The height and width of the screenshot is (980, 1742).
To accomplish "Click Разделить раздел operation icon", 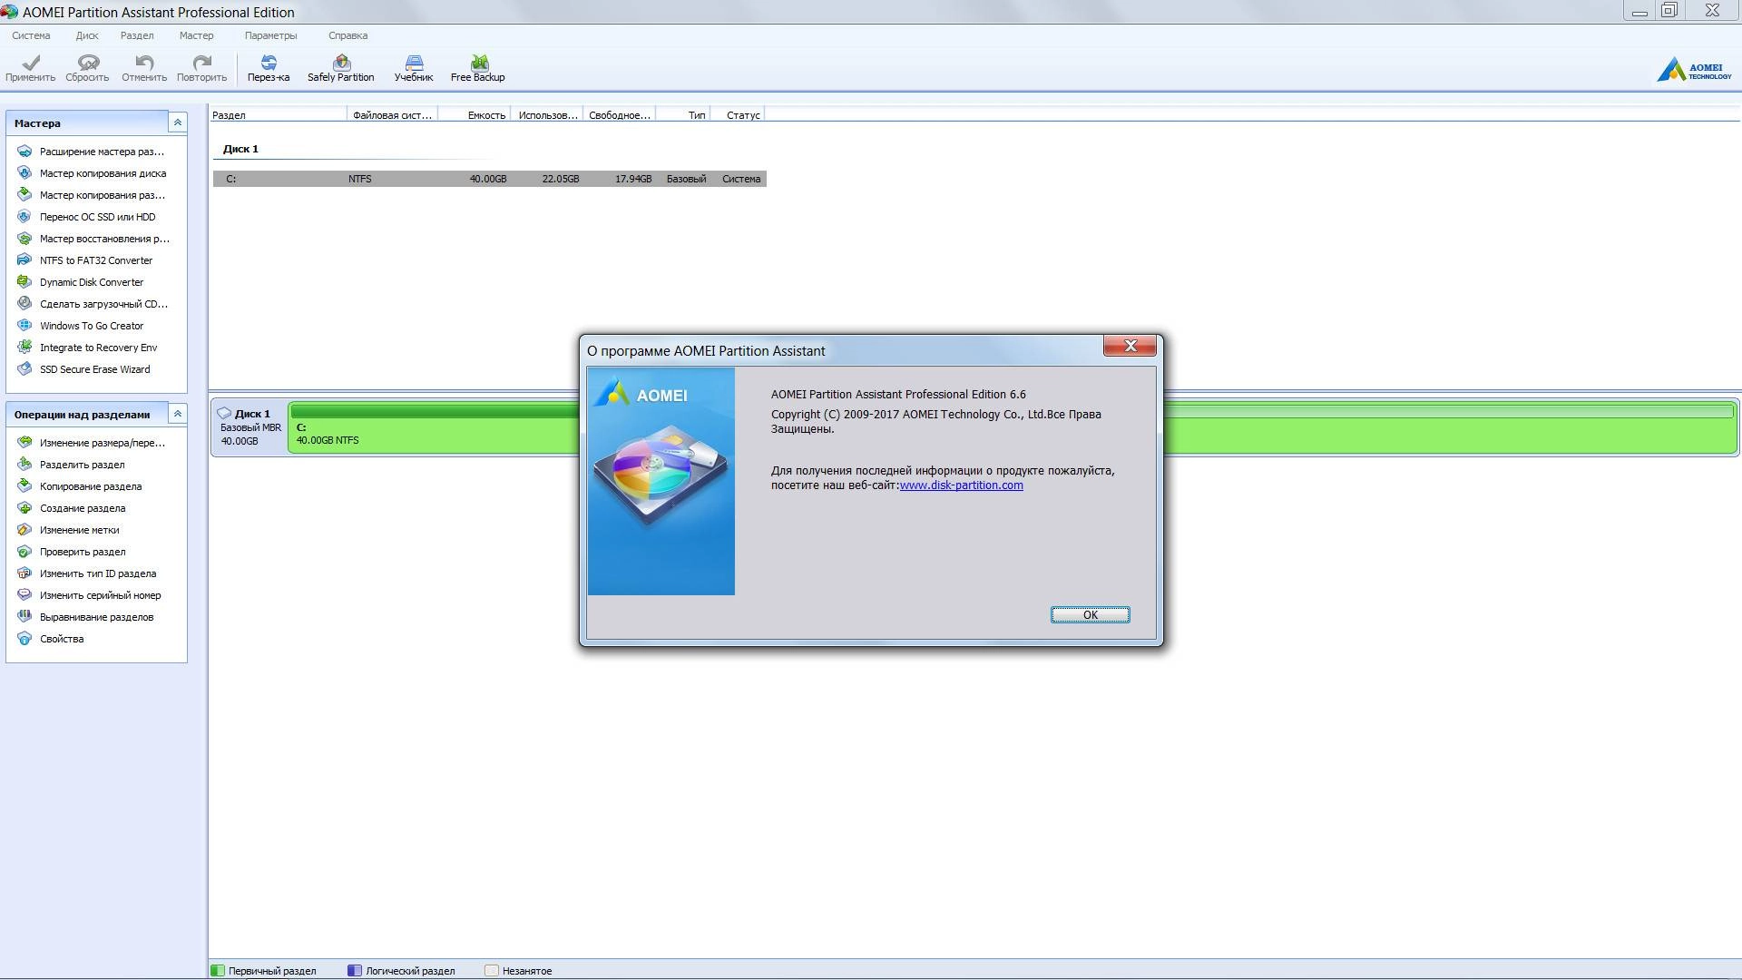I will [24, 465].
